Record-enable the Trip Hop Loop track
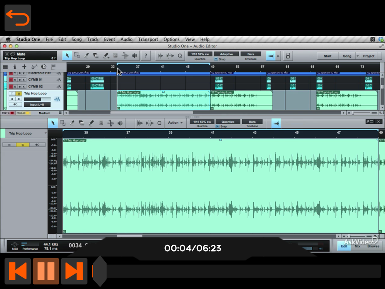The width and height of the screenshot is (385, 289). coord(12,99)
